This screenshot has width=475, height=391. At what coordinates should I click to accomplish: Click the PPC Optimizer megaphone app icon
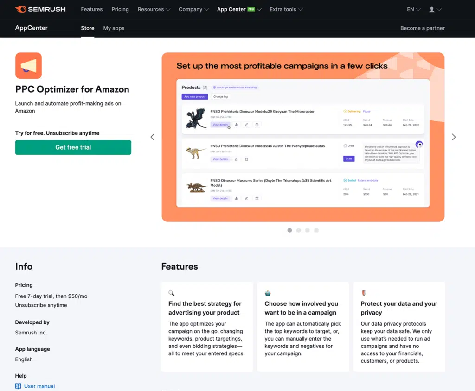tap(28, 65)
